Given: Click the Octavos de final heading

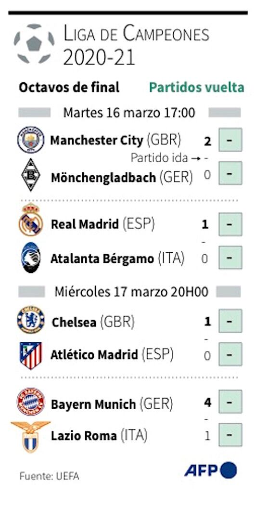Looking at the screenshot, I should 69,87.
